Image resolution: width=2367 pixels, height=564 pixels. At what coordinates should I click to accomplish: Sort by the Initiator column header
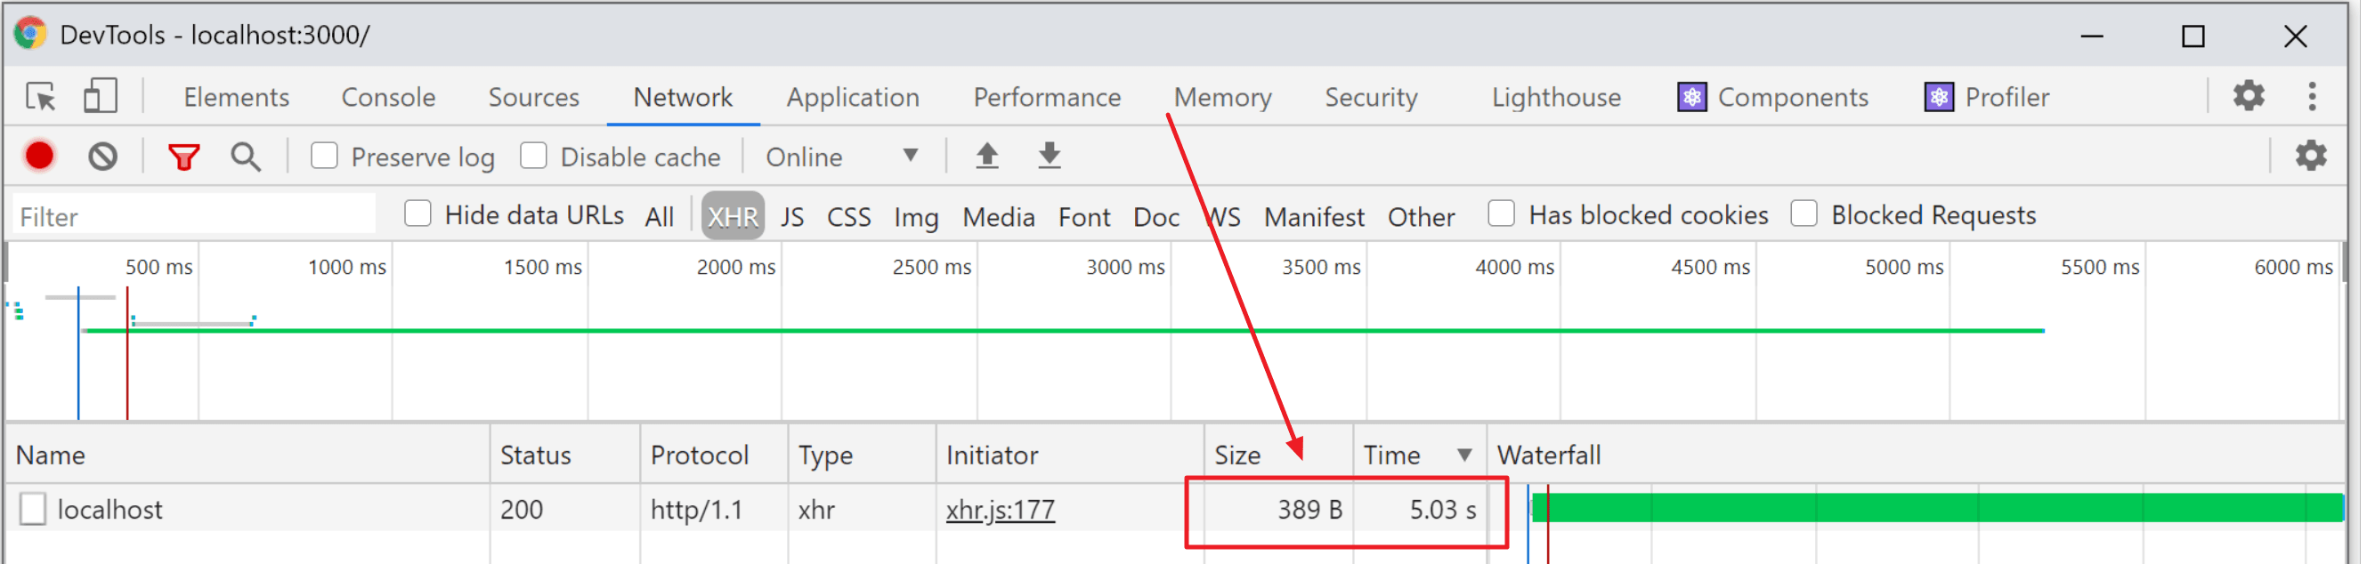1071,455
